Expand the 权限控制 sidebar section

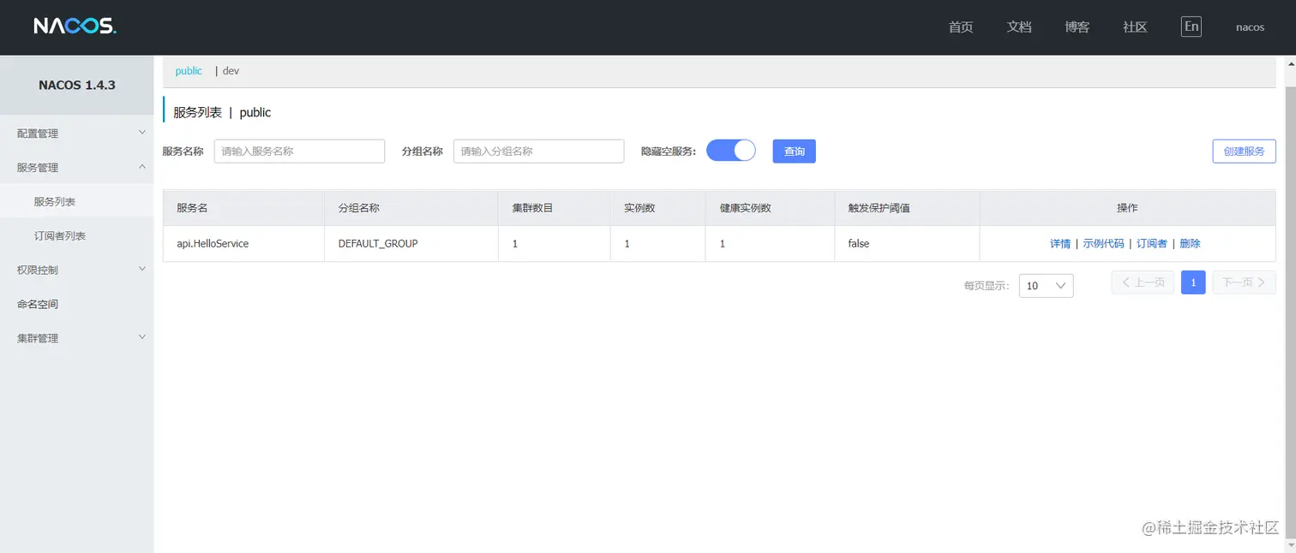77,269
